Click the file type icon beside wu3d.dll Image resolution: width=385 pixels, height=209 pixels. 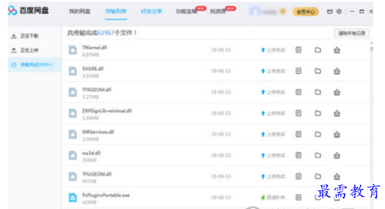[73, 155]
